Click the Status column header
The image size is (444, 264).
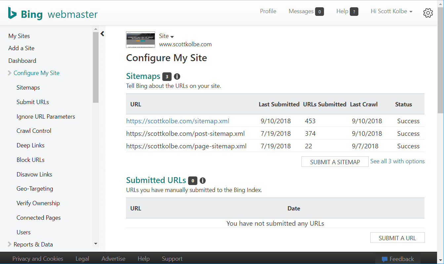pyautogui.click(x=404, y=104)
